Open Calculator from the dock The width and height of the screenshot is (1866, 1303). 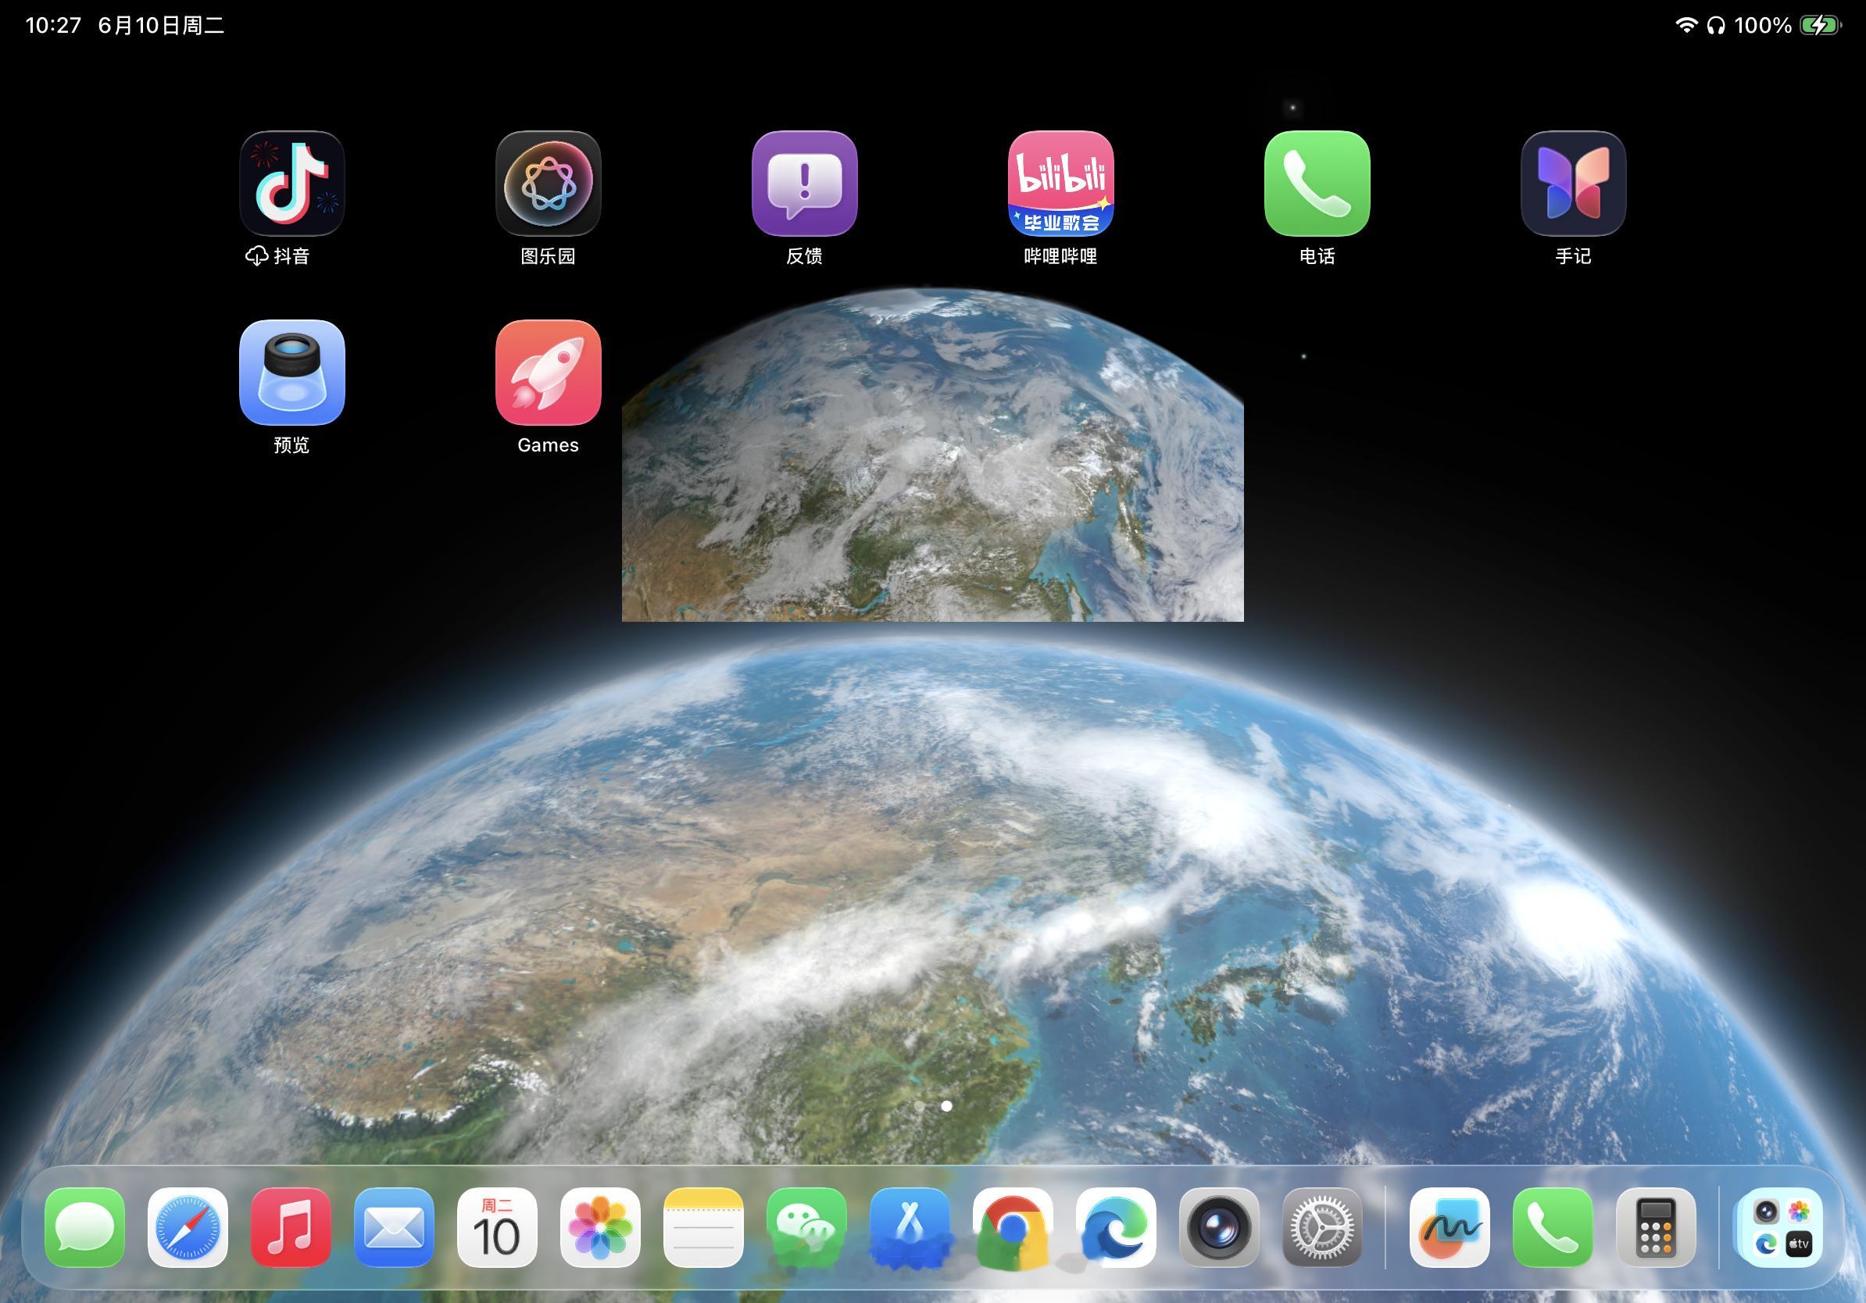pos(1657,1227)
